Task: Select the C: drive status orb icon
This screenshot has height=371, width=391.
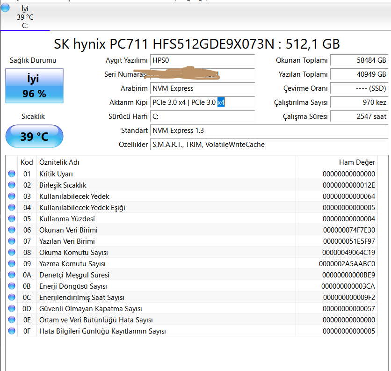Action: (5, 8)
